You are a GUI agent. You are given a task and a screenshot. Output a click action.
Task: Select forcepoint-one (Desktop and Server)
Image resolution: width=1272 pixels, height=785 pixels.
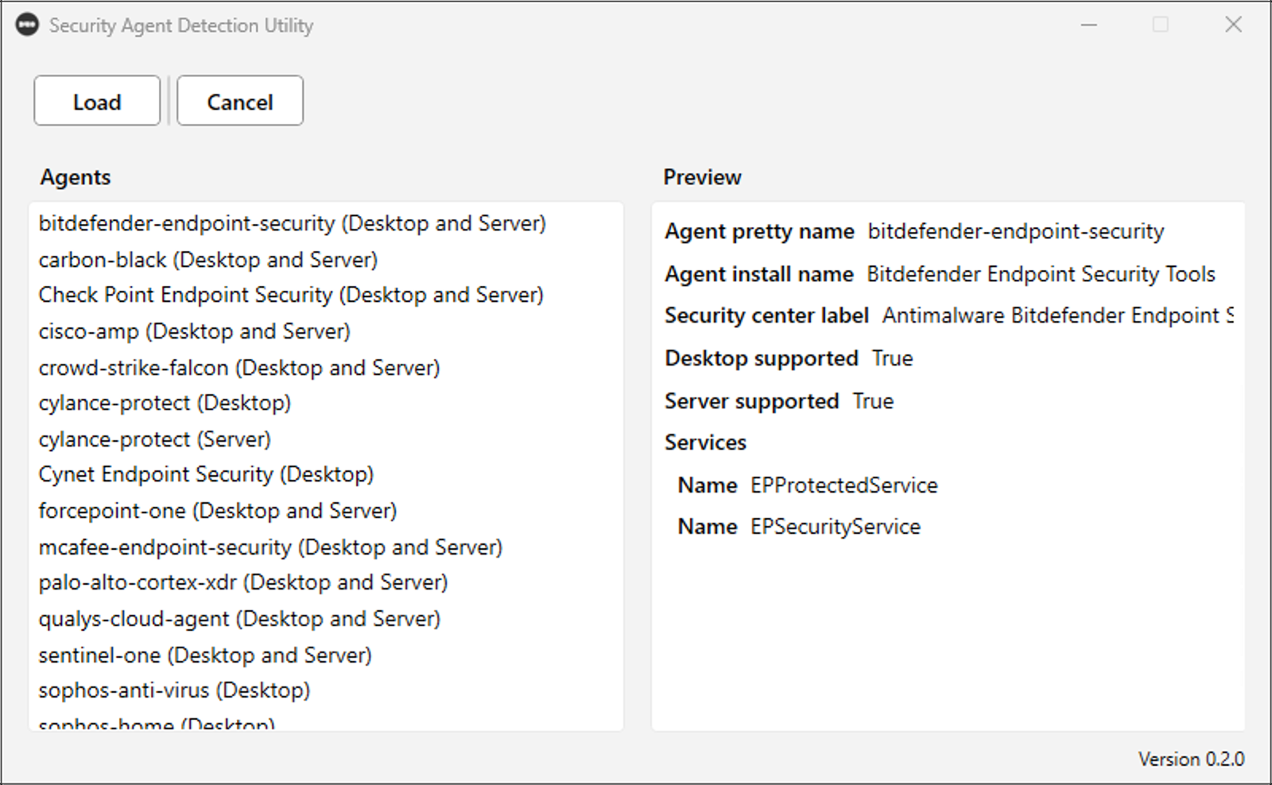click(x=218, y=511)
